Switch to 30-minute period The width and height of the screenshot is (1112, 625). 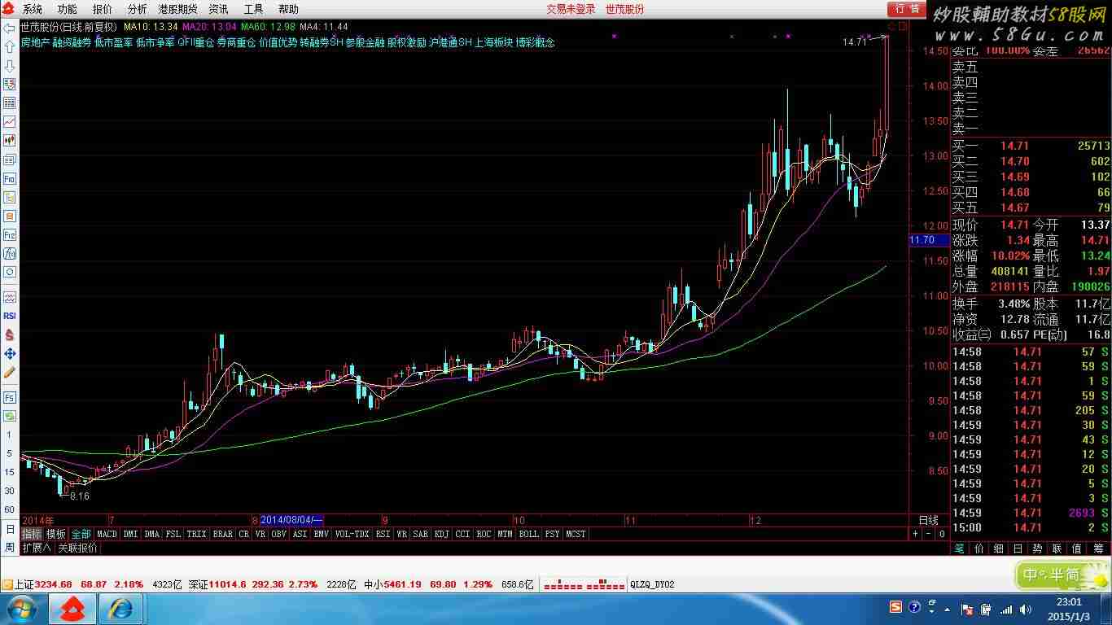(10, 491)
